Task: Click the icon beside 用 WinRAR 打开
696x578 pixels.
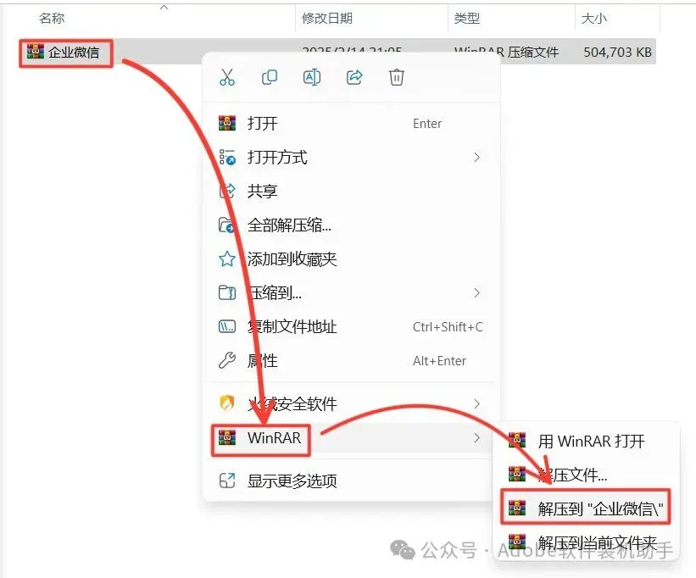Action: (x=517, y=440)
